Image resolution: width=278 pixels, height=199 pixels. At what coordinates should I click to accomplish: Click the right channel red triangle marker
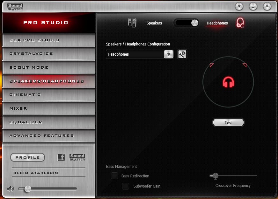click(x=245, y=65)
